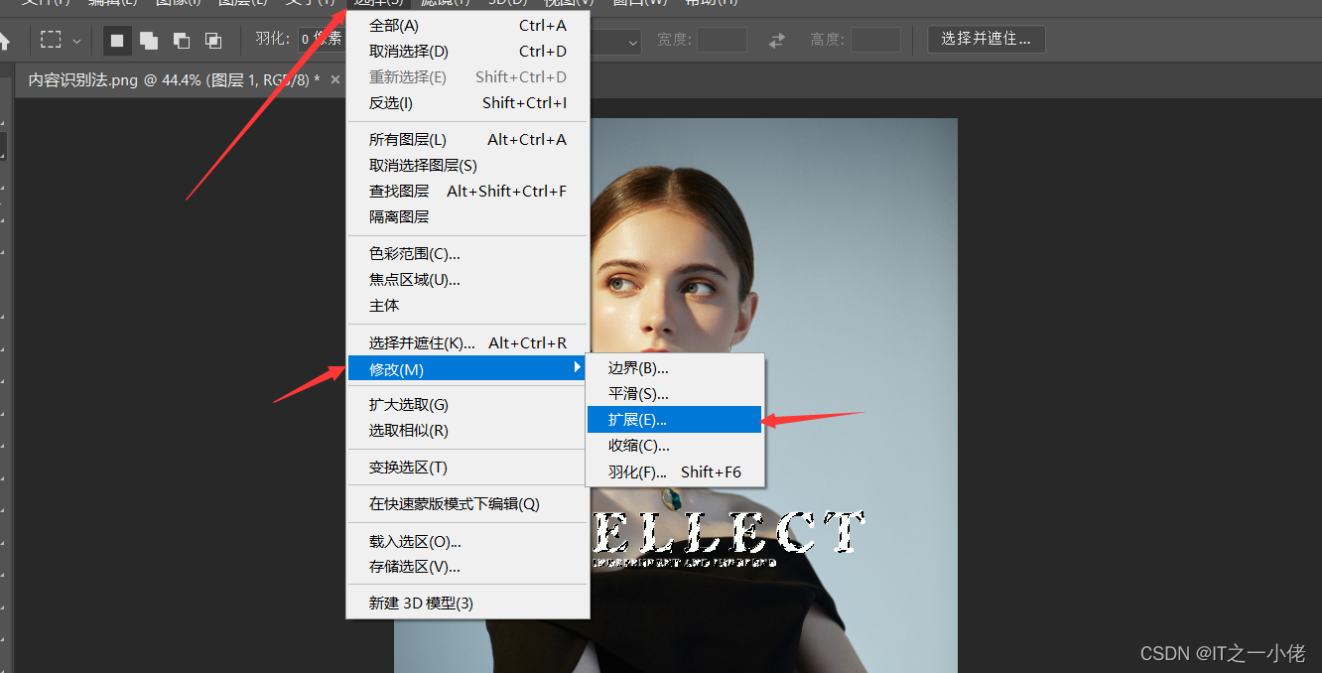The height and width of the screenshot is (673, 1322).
Task: Choose 选择并遮住(K)... in the Select menu
Action: [467, 343]
